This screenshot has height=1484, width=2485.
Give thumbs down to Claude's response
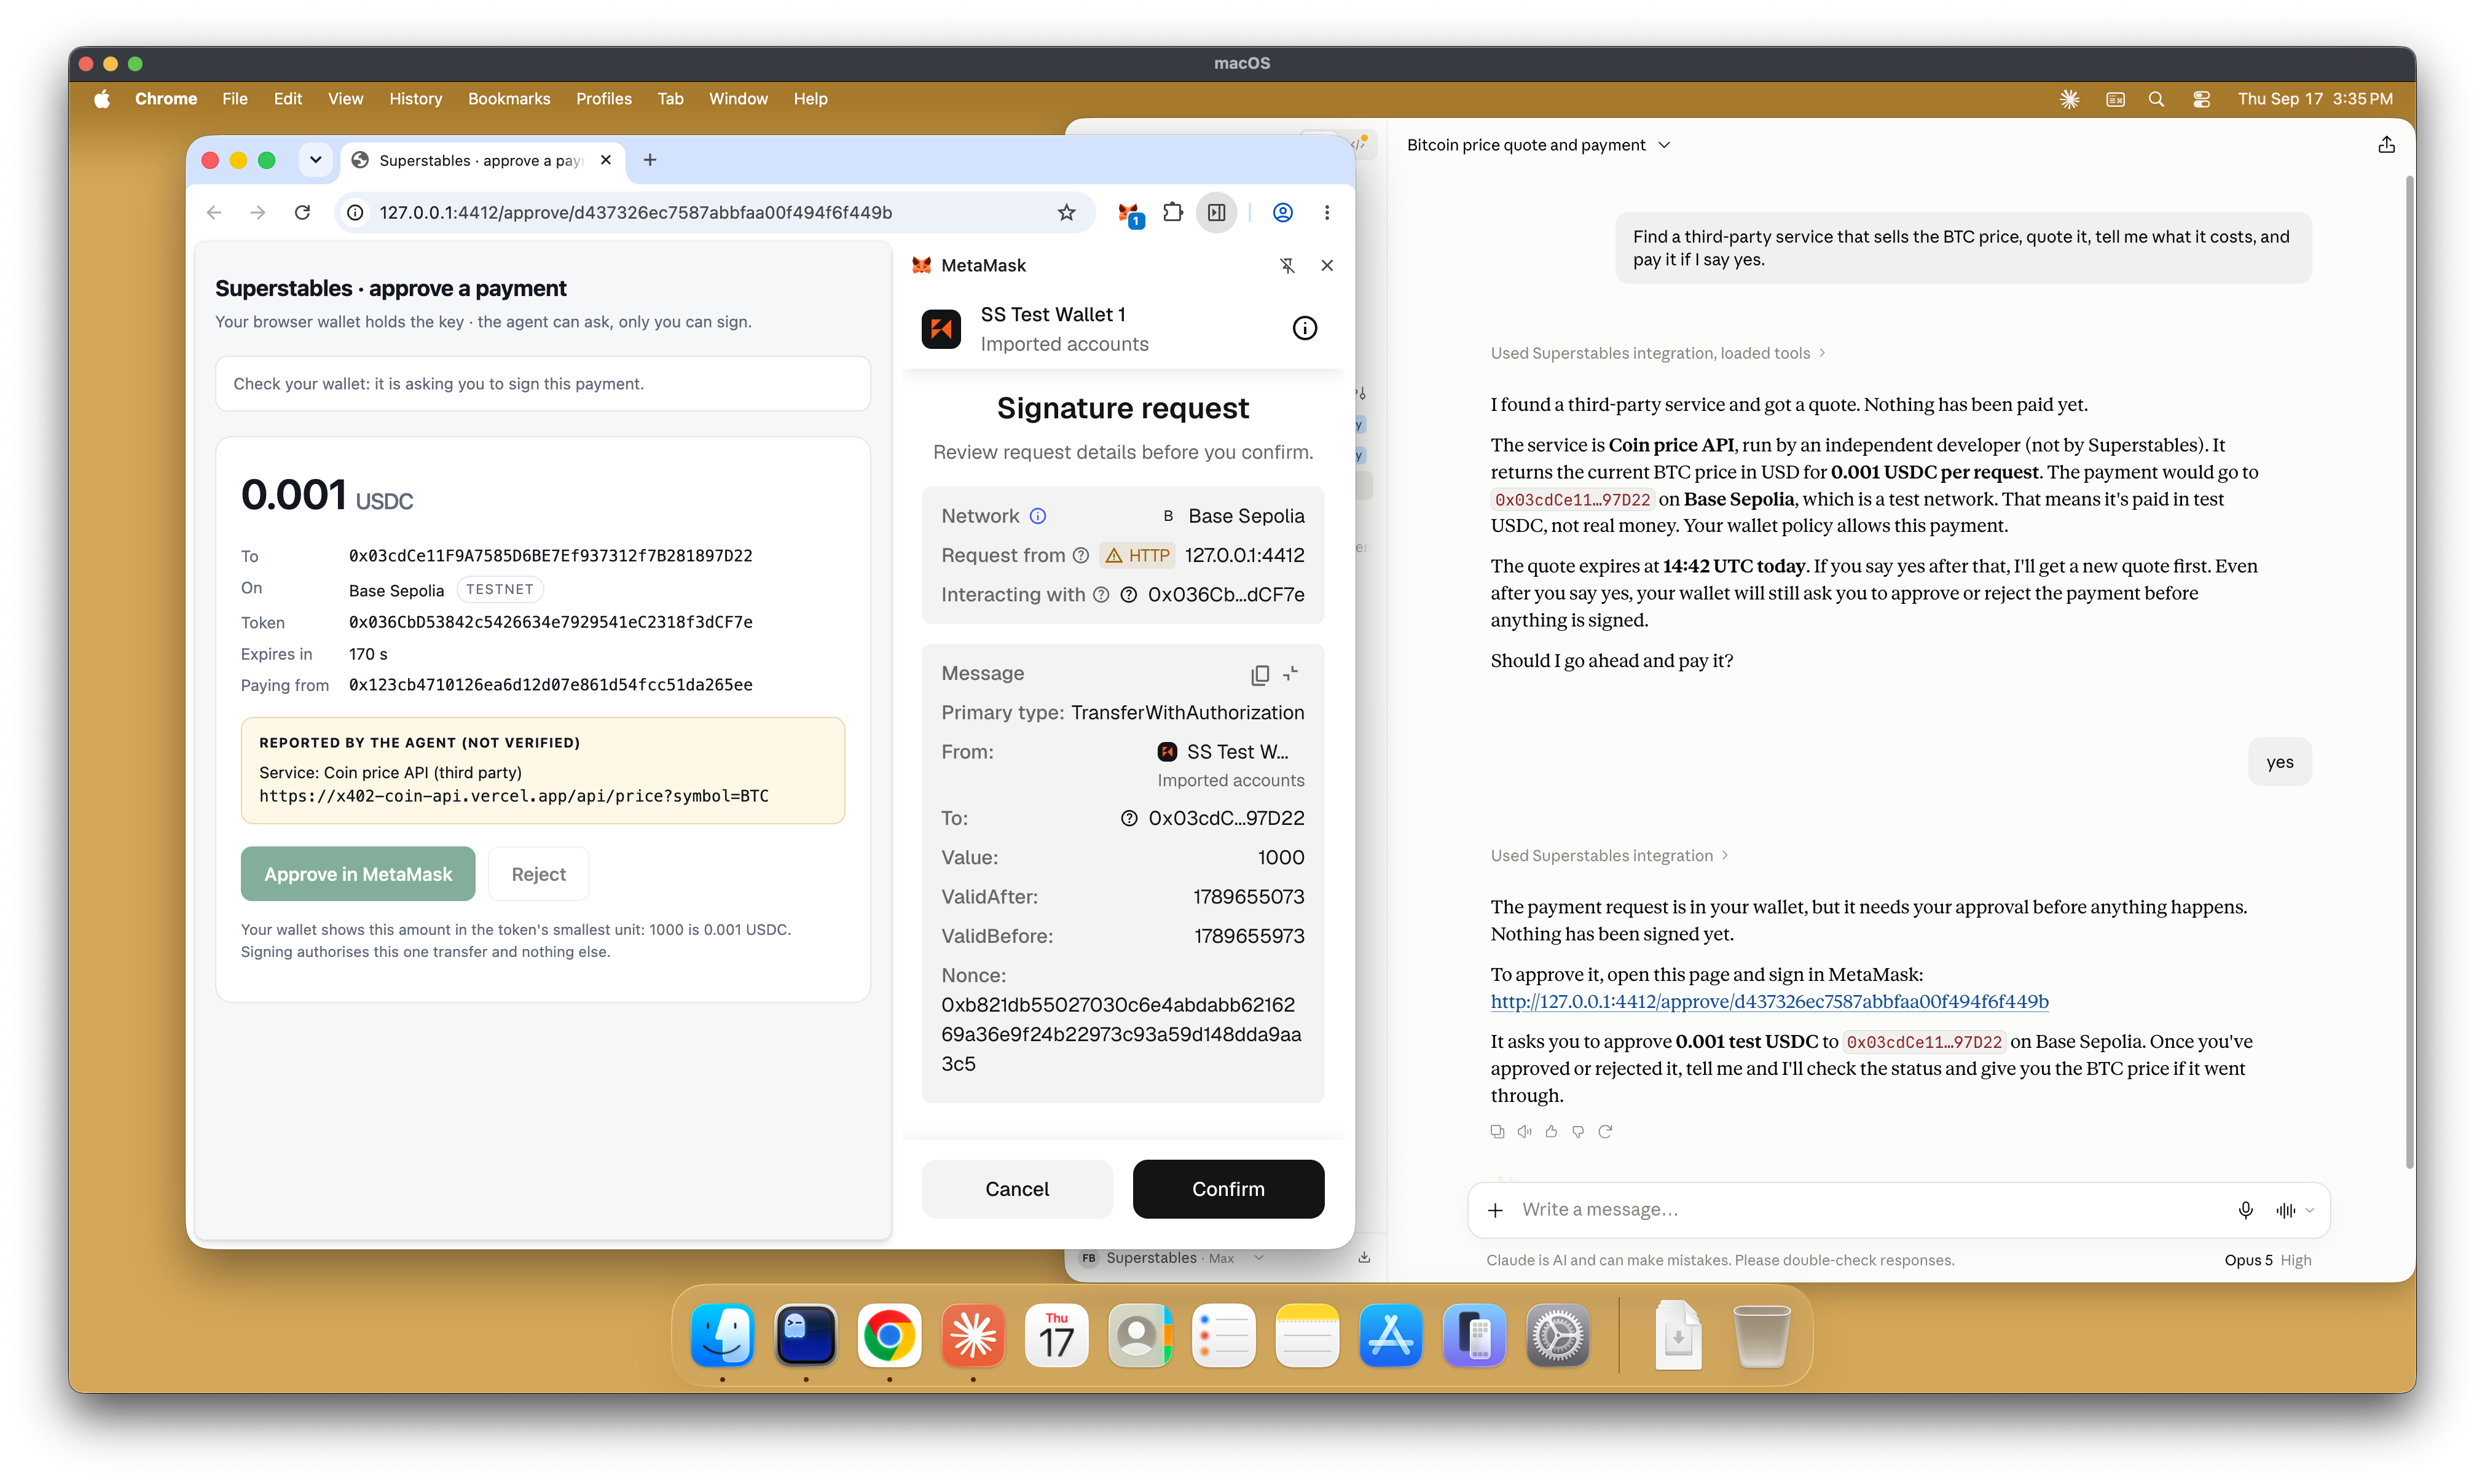[1577, 1131]
